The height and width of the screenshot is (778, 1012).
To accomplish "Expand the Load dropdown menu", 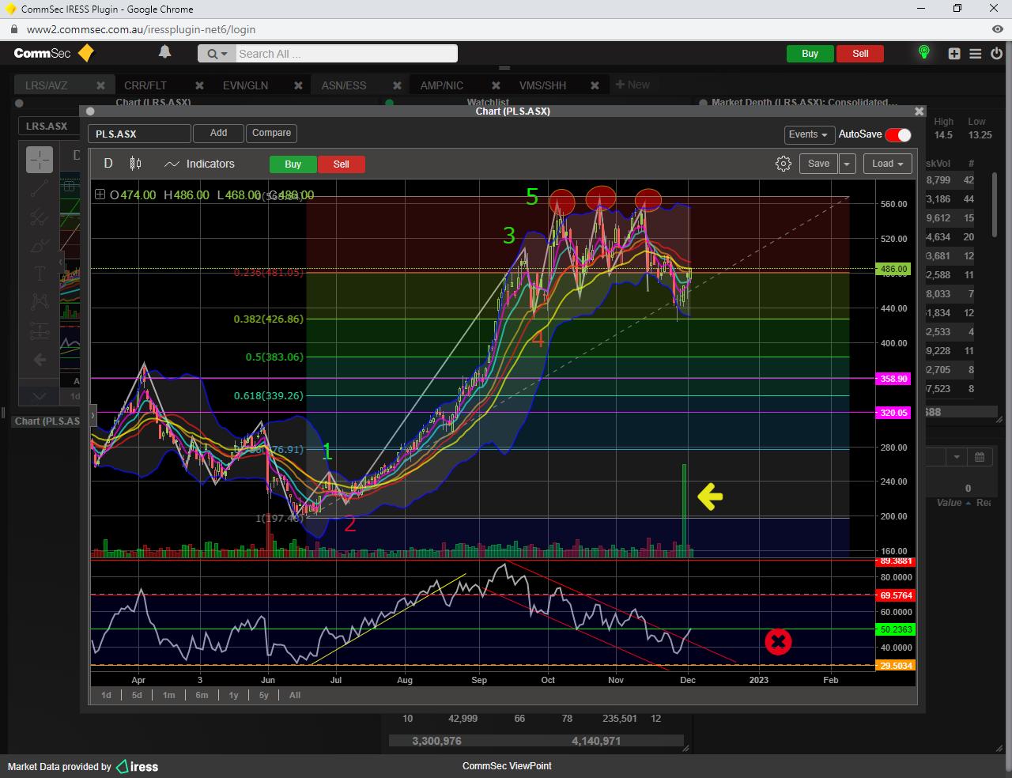I will pos(887,164).
